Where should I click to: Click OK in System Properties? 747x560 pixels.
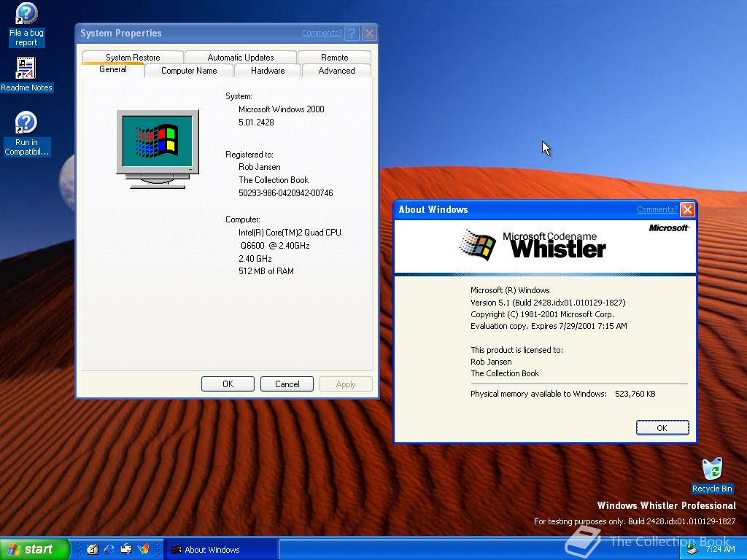[228, 384]
